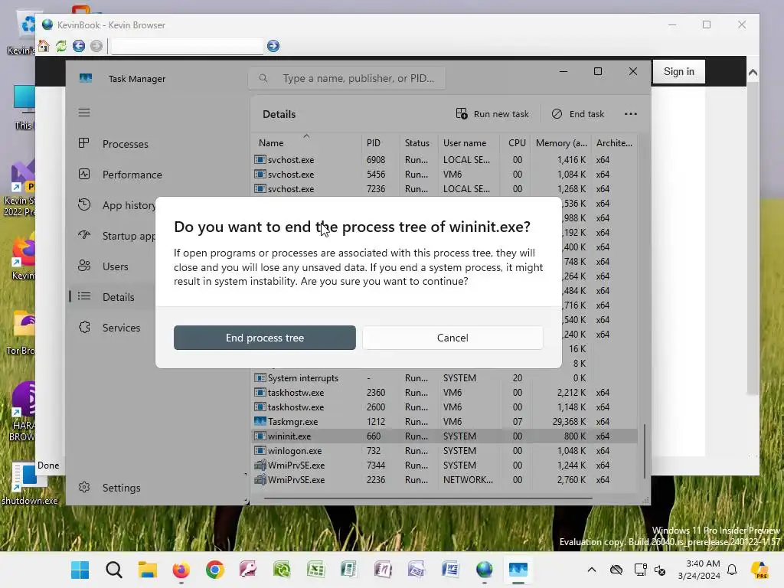The width and height of the screenshot is (784, 588).
Task: Click Run new task button
Action: (x=492, y=114)
